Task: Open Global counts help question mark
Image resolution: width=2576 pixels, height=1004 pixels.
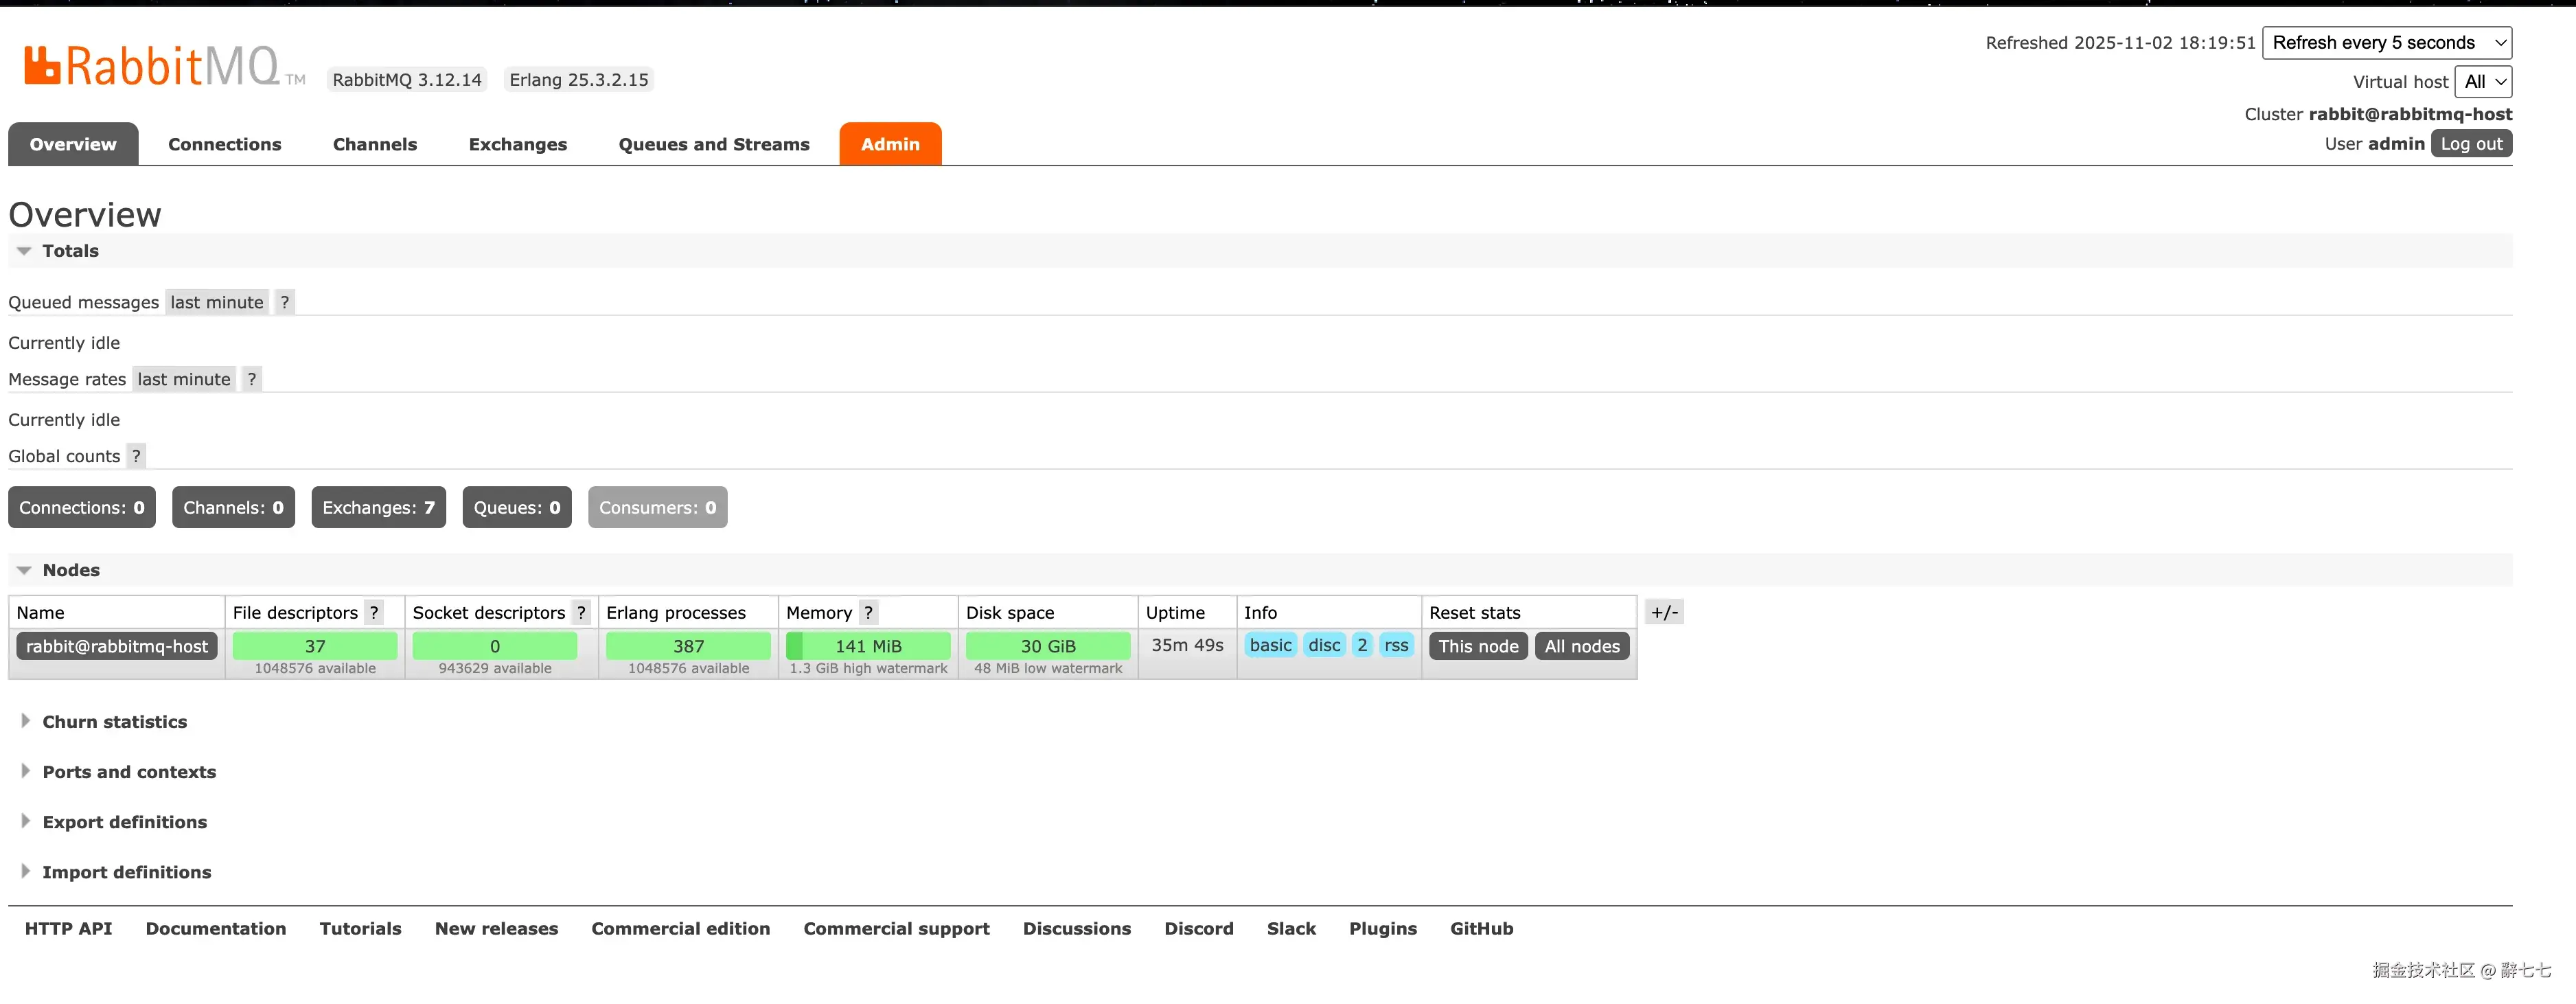Action: [x=136, y=456]
